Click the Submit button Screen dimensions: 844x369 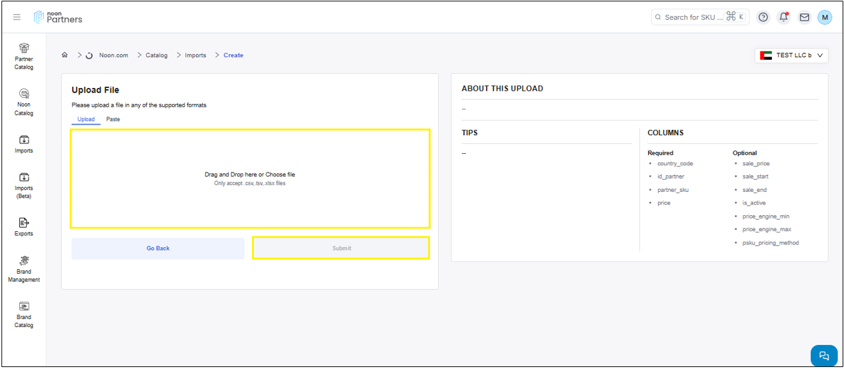click(x=341, y=248)
